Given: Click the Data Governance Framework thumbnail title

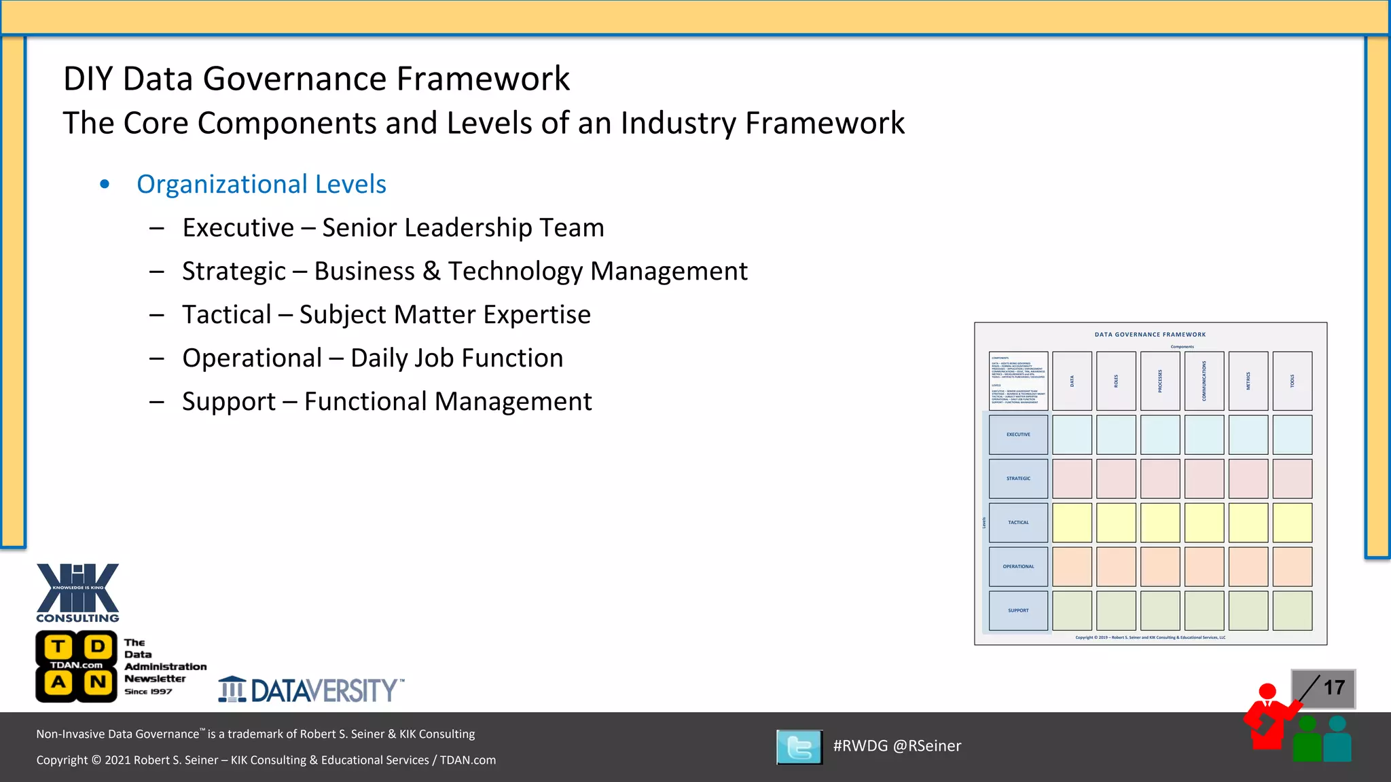Looking at the screenshot, I should click(1150, 335).
